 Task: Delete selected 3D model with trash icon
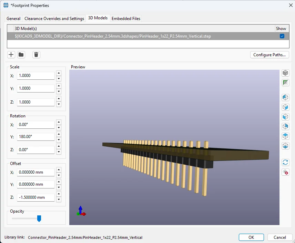(x=36, y=55)
